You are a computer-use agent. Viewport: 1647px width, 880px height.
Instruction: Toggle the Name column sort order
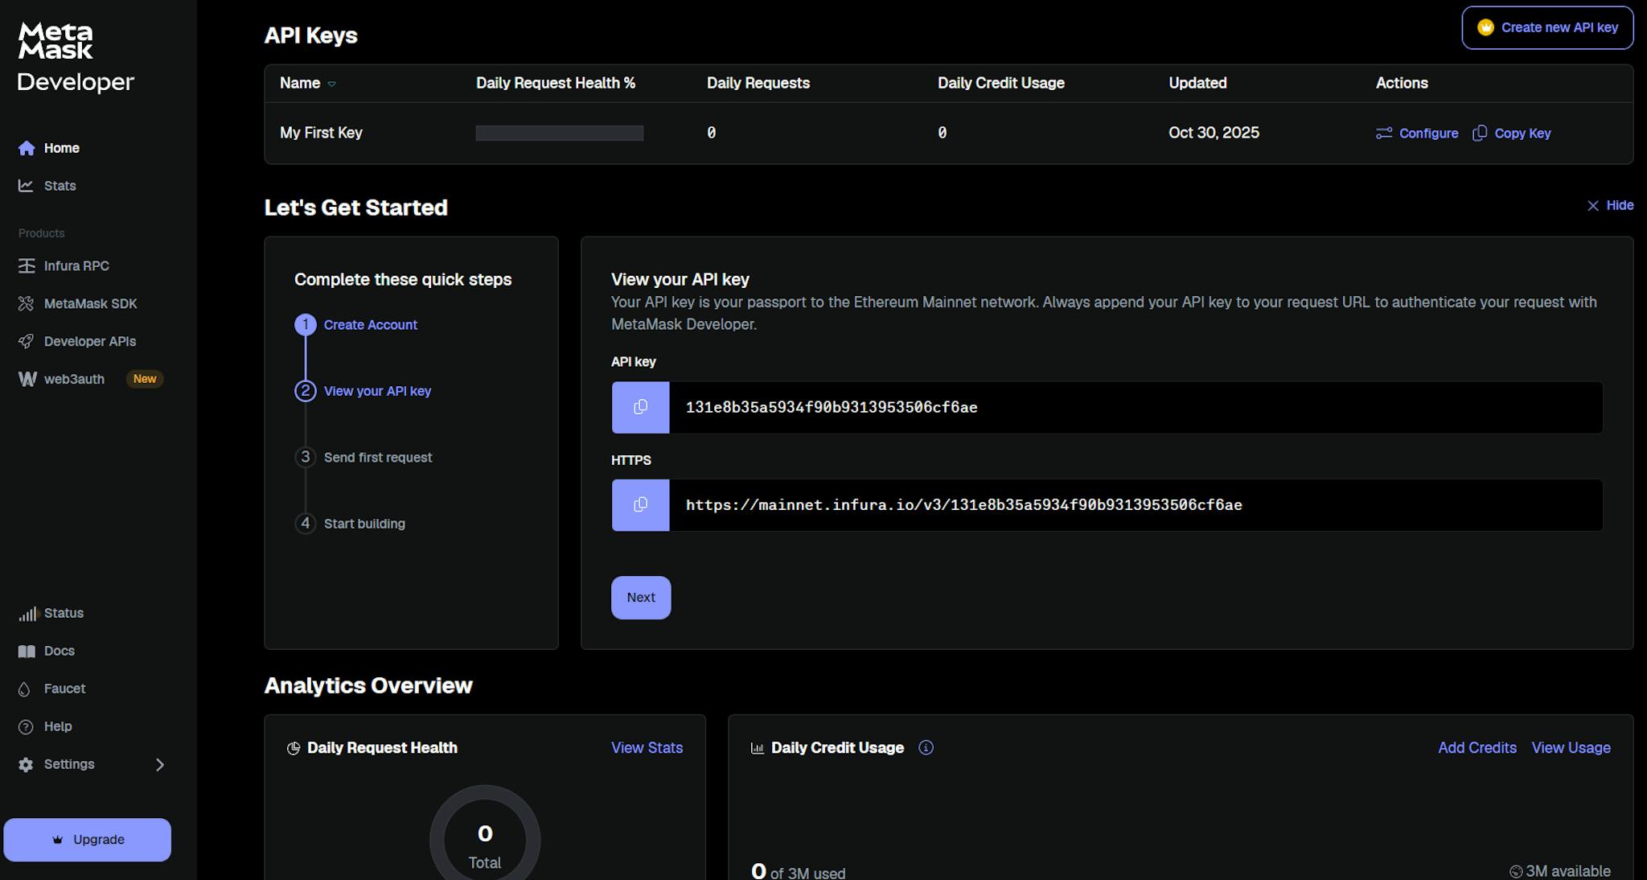332,83
